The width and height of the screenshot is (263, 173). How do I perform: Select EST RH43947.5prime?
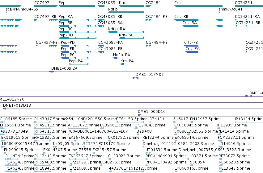click(x=50, y=119)
